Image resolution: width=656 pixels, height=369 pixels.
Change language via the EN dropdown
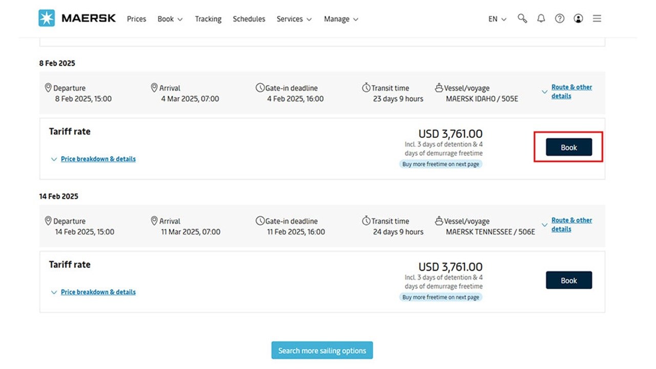tap(496, 19)
